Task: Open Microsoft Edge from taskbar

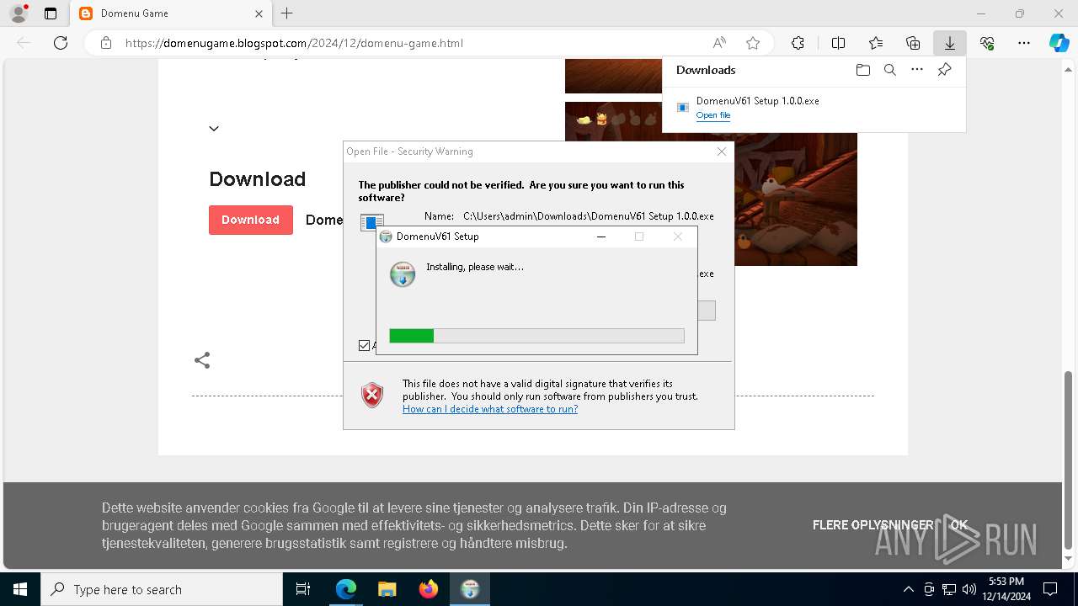Action: point(346,589)
